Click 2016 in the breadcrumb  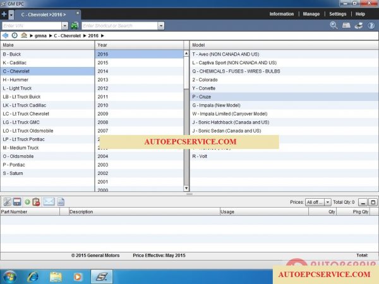coord(93,36)
